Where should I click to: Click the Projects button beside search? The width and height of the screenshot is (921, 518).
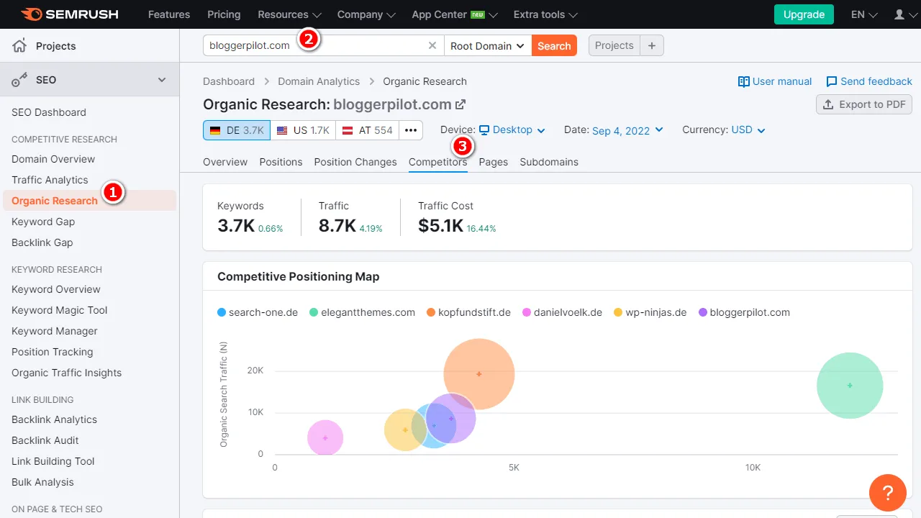pos(614,45)
